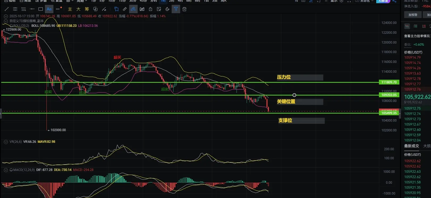The image size is (431, 198).
Task: Open more drawing tools (three dots)
Action: tap(58, 9)
